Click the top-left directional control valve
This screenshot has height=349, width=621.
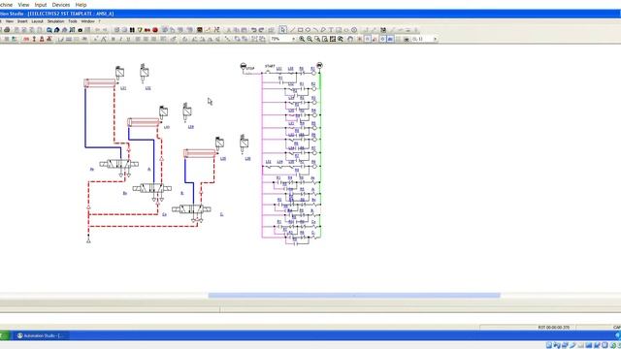click(x=118, y=164)
